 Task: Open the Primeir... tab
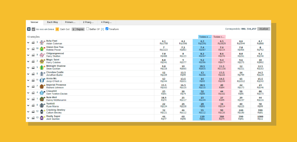70,23
